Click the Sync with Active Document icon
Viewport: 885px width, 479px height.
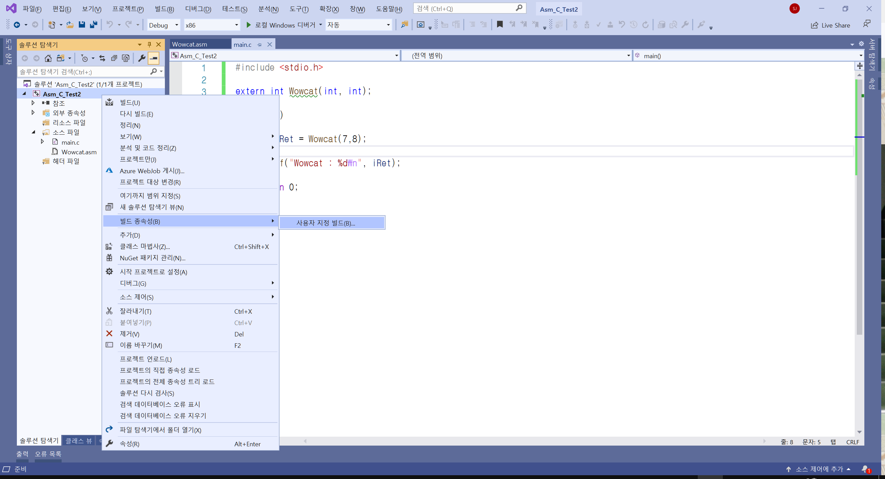point(102,58)
